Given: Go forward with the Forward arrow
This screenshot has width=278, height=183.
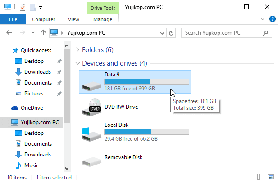Looking at the screenshot, I should pyautogui.click(x=23, y=32).
